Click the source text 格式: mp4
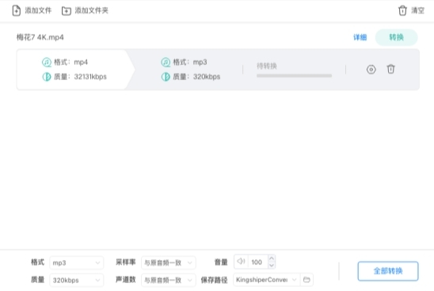Screen dimensions: 434x291 [x=70, y=62]
